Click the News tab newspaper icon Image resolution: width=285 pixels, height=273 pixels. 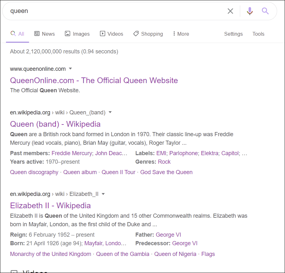(37, 33)
